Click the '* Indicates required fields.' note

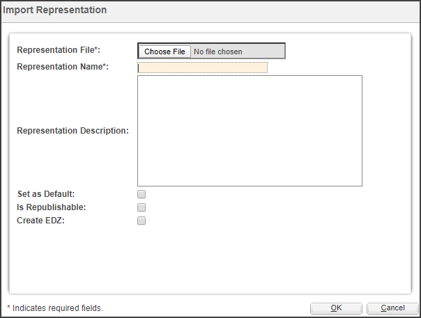[x=55, y=308]
